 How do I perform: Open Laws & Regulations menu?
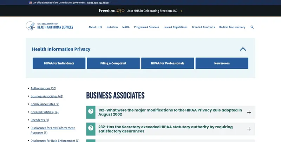[175, 27]
